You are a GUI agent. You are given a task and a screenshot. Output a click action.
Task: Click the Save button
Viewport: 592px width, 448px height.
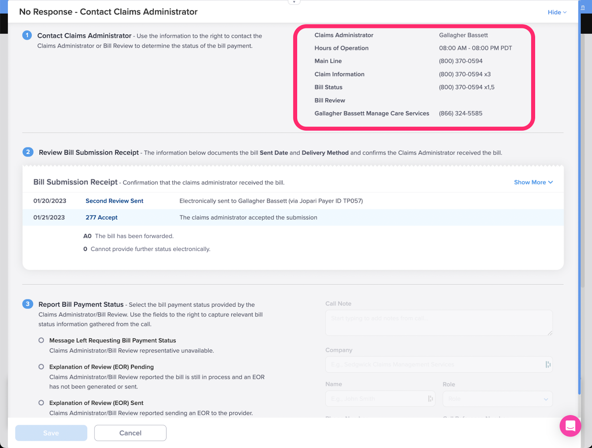point(51,433)
